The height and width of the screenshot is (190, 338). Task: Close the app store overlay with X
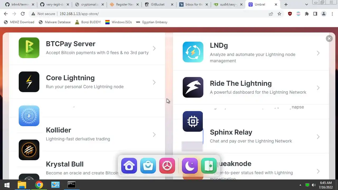[329, 39]
